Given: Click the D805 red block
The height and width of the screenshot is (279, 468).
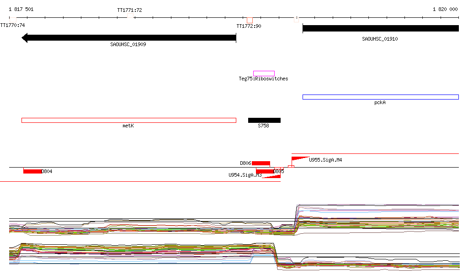Looking at the screenshot, I should point(265,171).
